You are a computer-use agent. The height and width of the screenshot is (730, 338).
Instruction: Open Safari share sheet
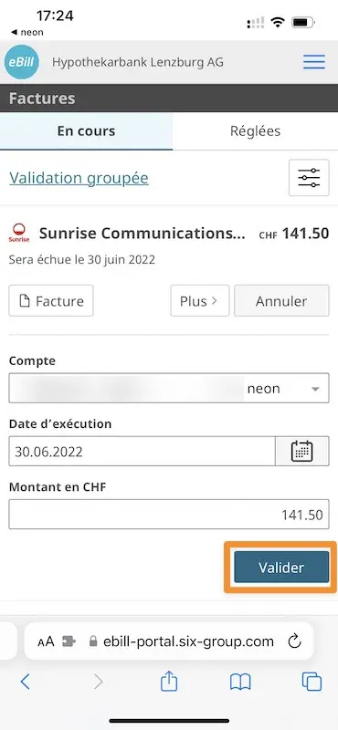(x=169, y=682)
